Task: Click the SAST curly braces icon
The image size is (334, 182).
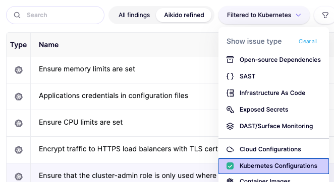Action: pos(230,76)
